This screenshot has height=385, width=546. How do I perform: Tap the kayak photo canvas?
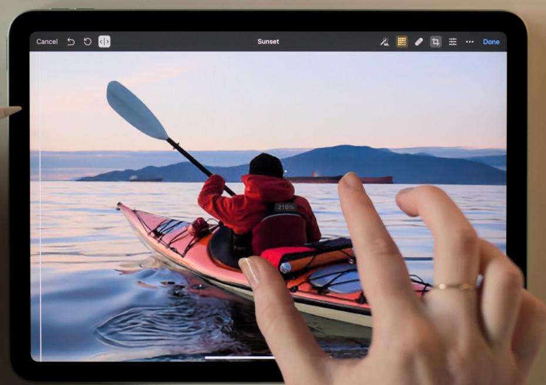268,206
